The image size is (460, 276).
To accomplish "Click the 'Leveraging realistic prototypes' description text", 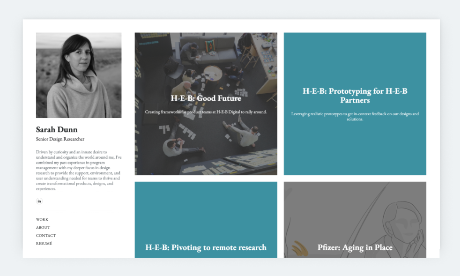I will click(355, 116).
